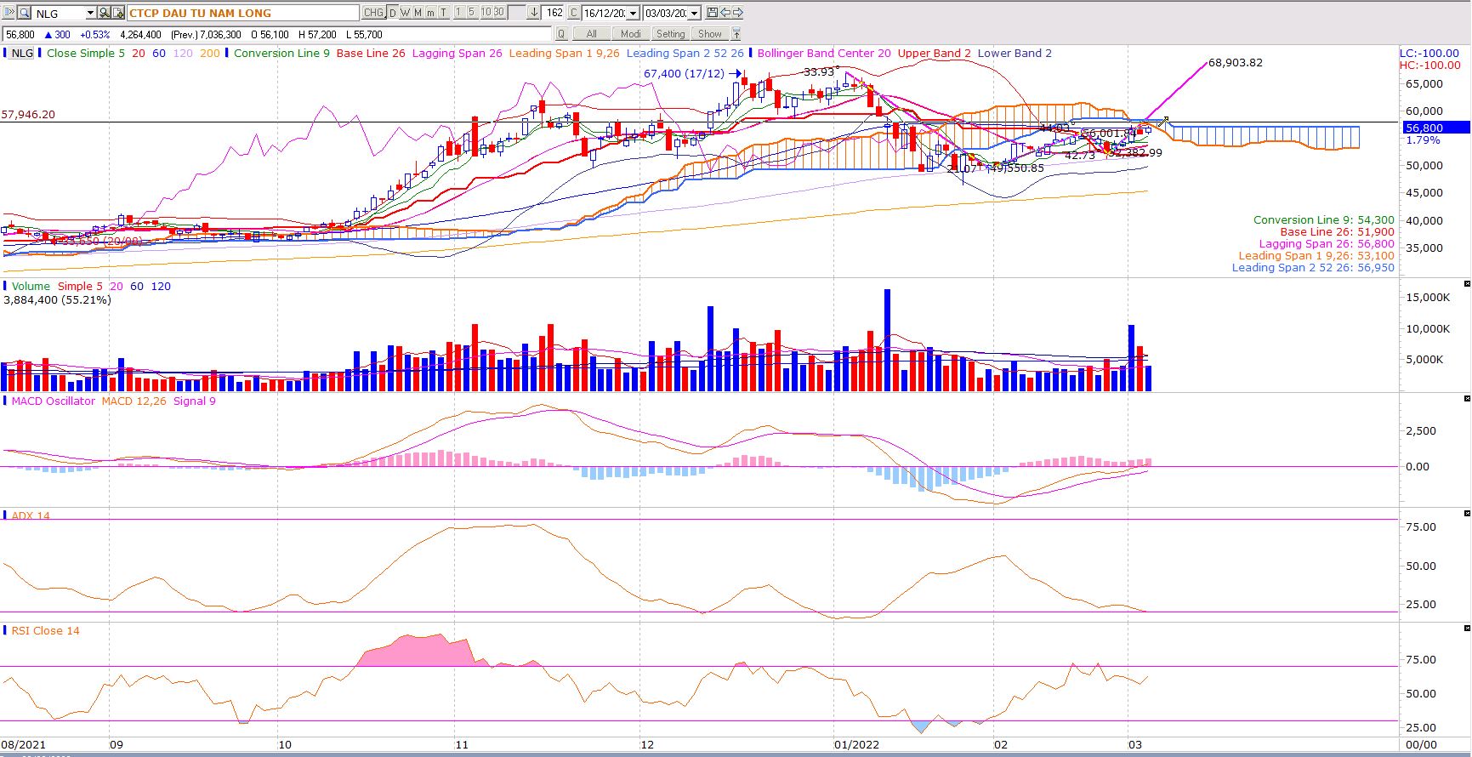Click the save chart floppy disk icon
1472x757 pixels.
713,13
